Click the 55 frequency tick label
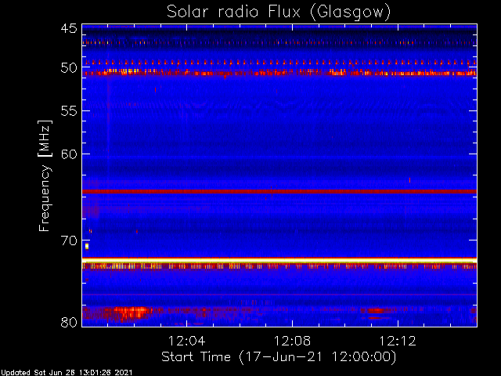 tap(69, 111)
